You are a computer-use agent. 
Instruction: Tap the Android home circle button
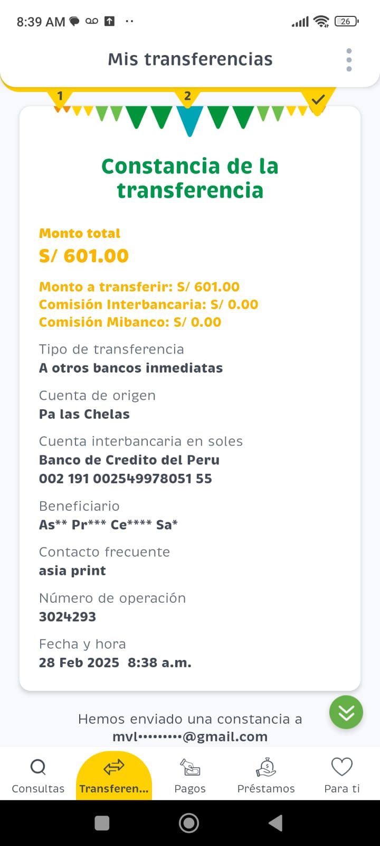click(x=189, y=823)
